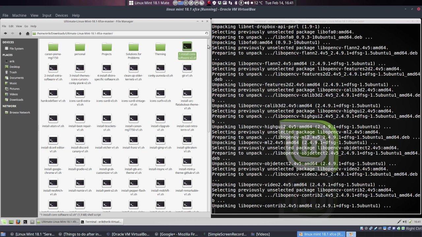The width and height of the screenshot is (422, 237).
Task: Switch to the Google+ Mozilla Firefox window
Action: (176, 234)
